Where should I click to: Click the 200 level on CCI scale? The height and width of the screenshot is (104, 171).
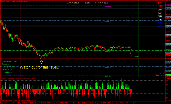tap(167, 80)
